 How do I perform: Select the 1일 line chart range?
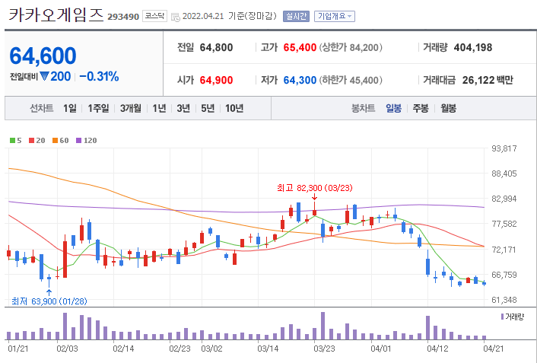pos(69,108)
